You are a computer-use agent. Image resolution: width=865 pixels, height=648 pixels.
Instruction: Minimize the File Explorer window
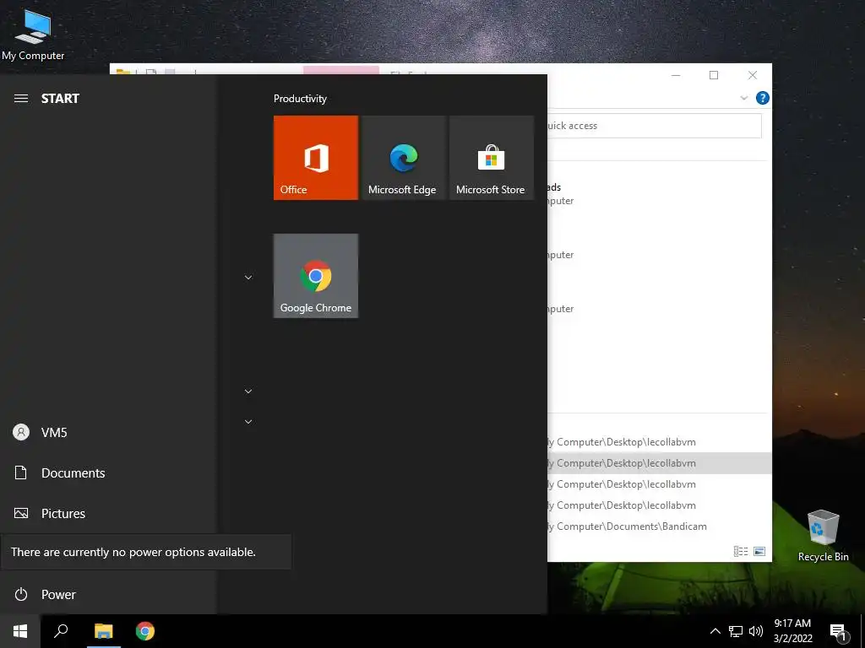click(676, 75)
